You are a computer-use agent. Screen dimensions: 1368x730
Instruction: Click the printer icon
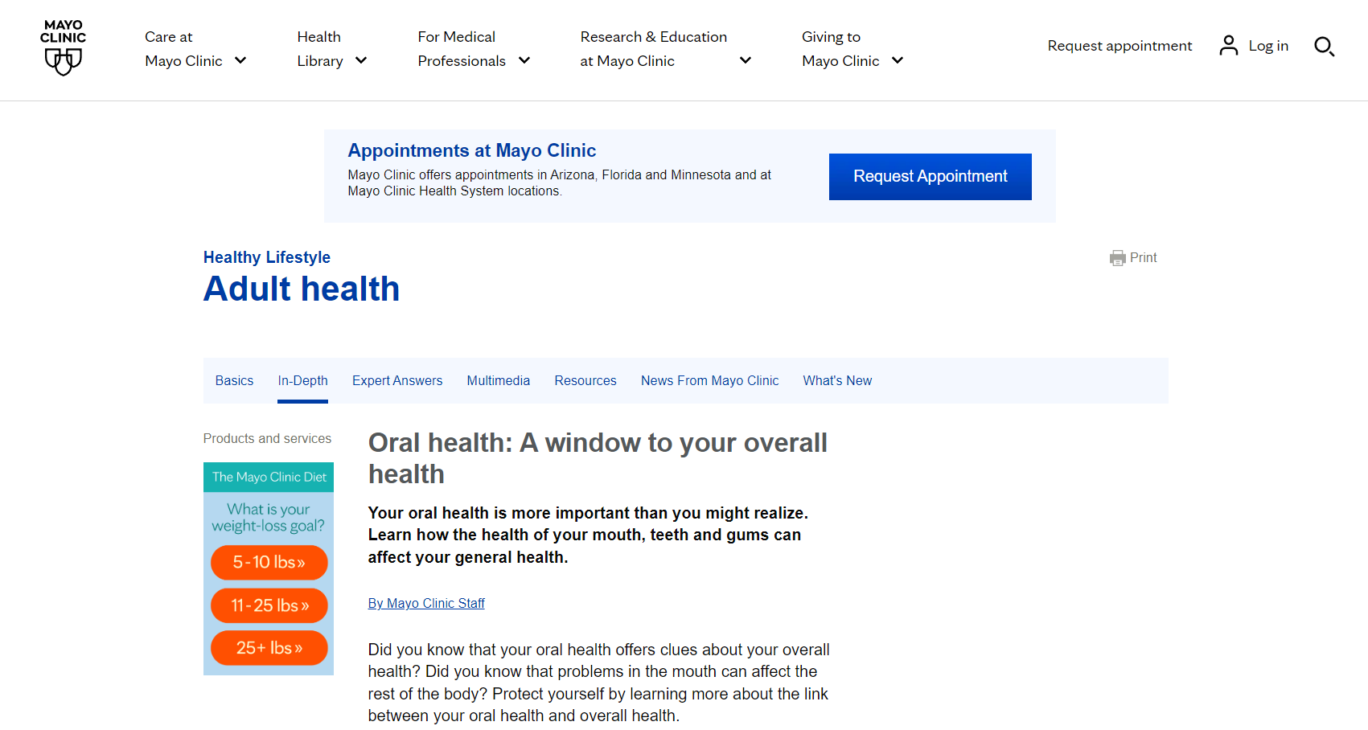click(x=1117, y=258)
